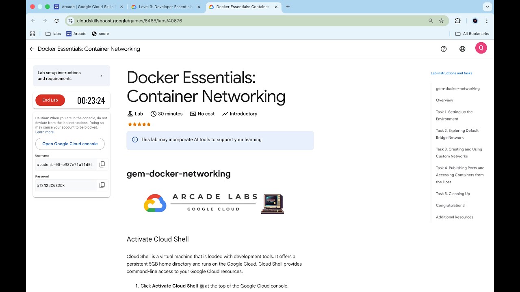Copy the password to clipboard
The image size is (520, 292).
click(102, 185)
